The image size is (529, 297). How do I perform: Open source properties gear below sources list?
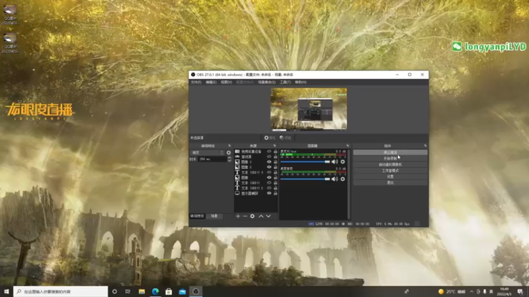coord(253,216)
